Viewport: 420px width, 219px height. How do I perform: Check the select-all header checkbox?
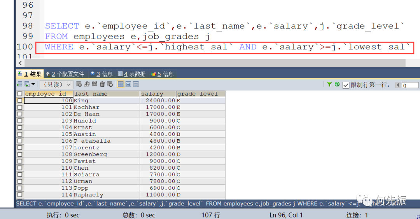pos(20,94)
